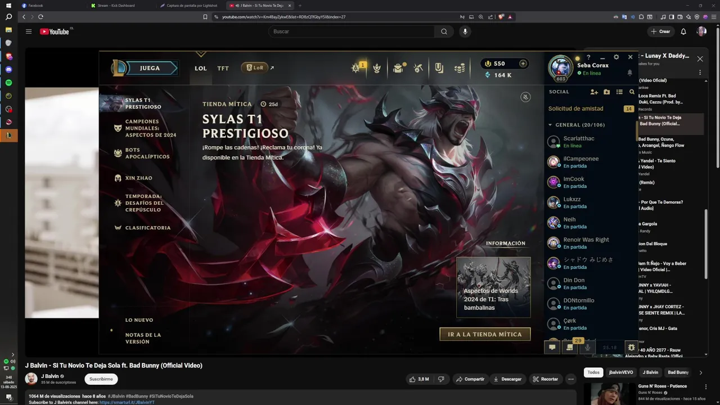Click the new folder icon in Social panel
Screen dimensions: 720x405
tap(606, 92)
